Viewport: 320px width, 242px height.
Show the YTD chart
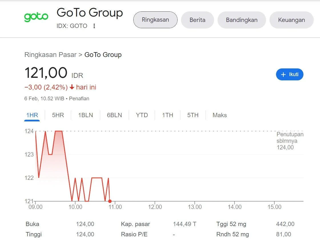(x=142, y=115)
